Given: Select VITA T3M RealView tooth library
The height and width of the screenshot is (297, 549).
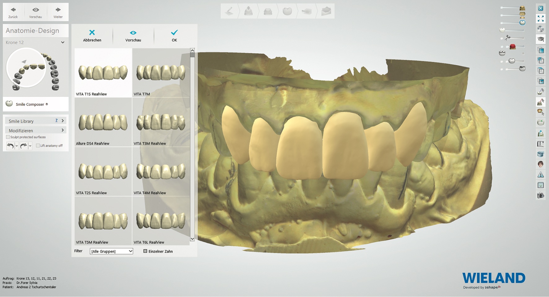Looking at the screenshot, I should click(x=161, y=122).
